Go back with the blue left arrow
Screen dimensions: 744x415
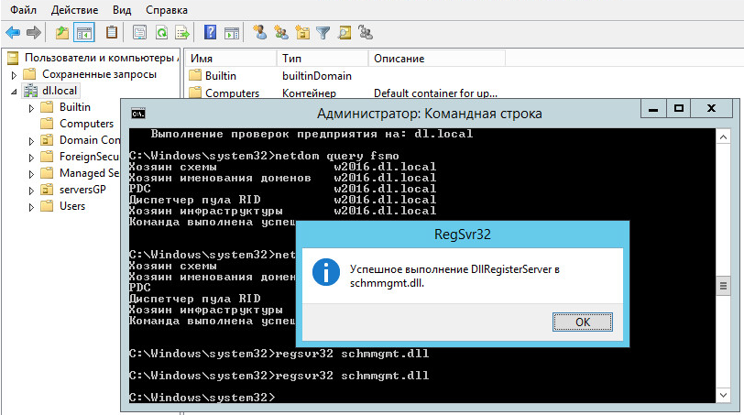click(x=13, y=33)
